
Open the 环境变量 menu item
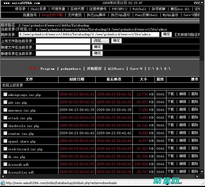point(58,9)
